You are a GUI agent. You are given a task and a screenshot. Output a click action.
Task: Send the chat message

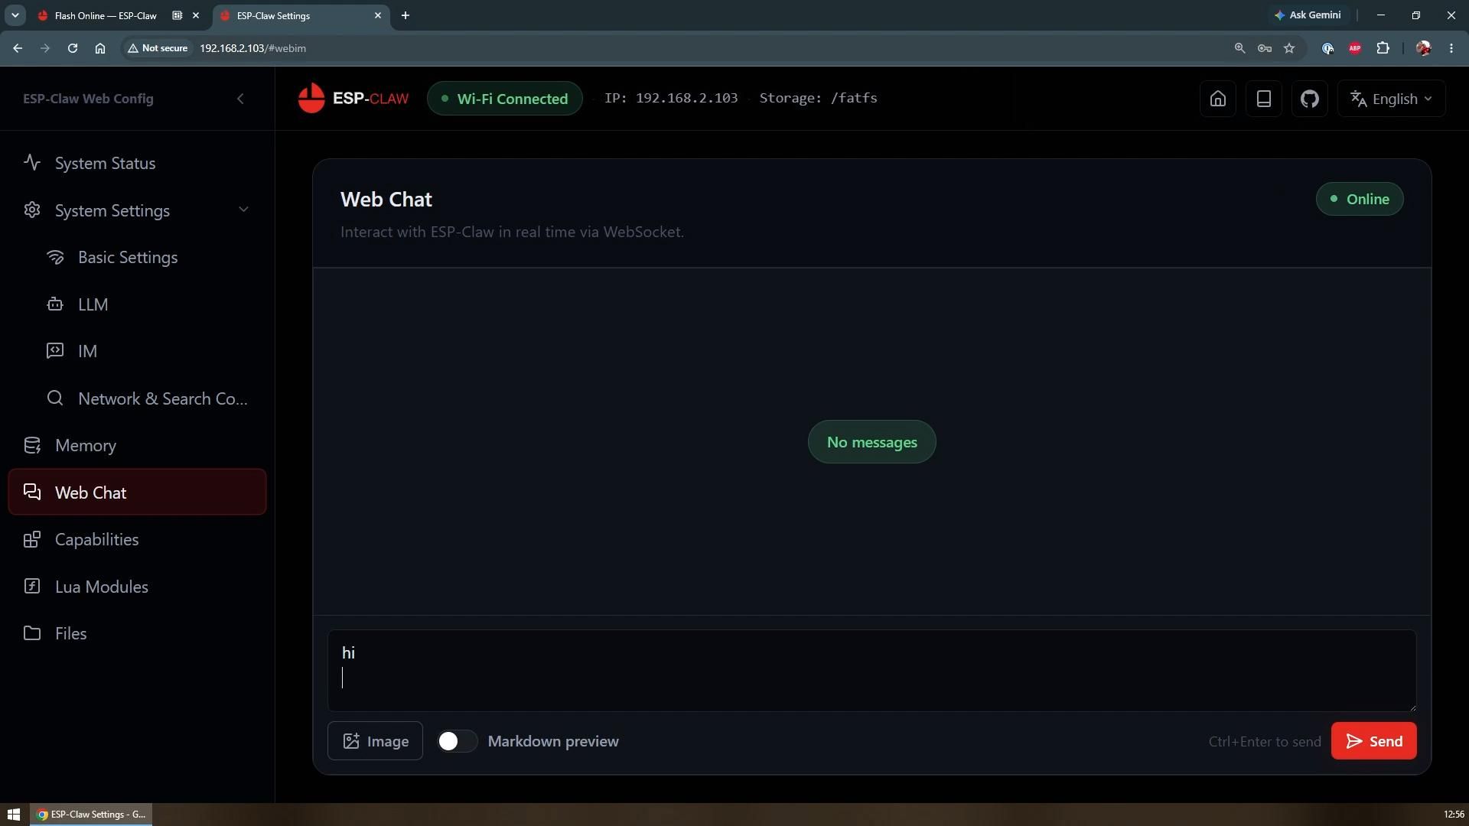coord(1373,741)
